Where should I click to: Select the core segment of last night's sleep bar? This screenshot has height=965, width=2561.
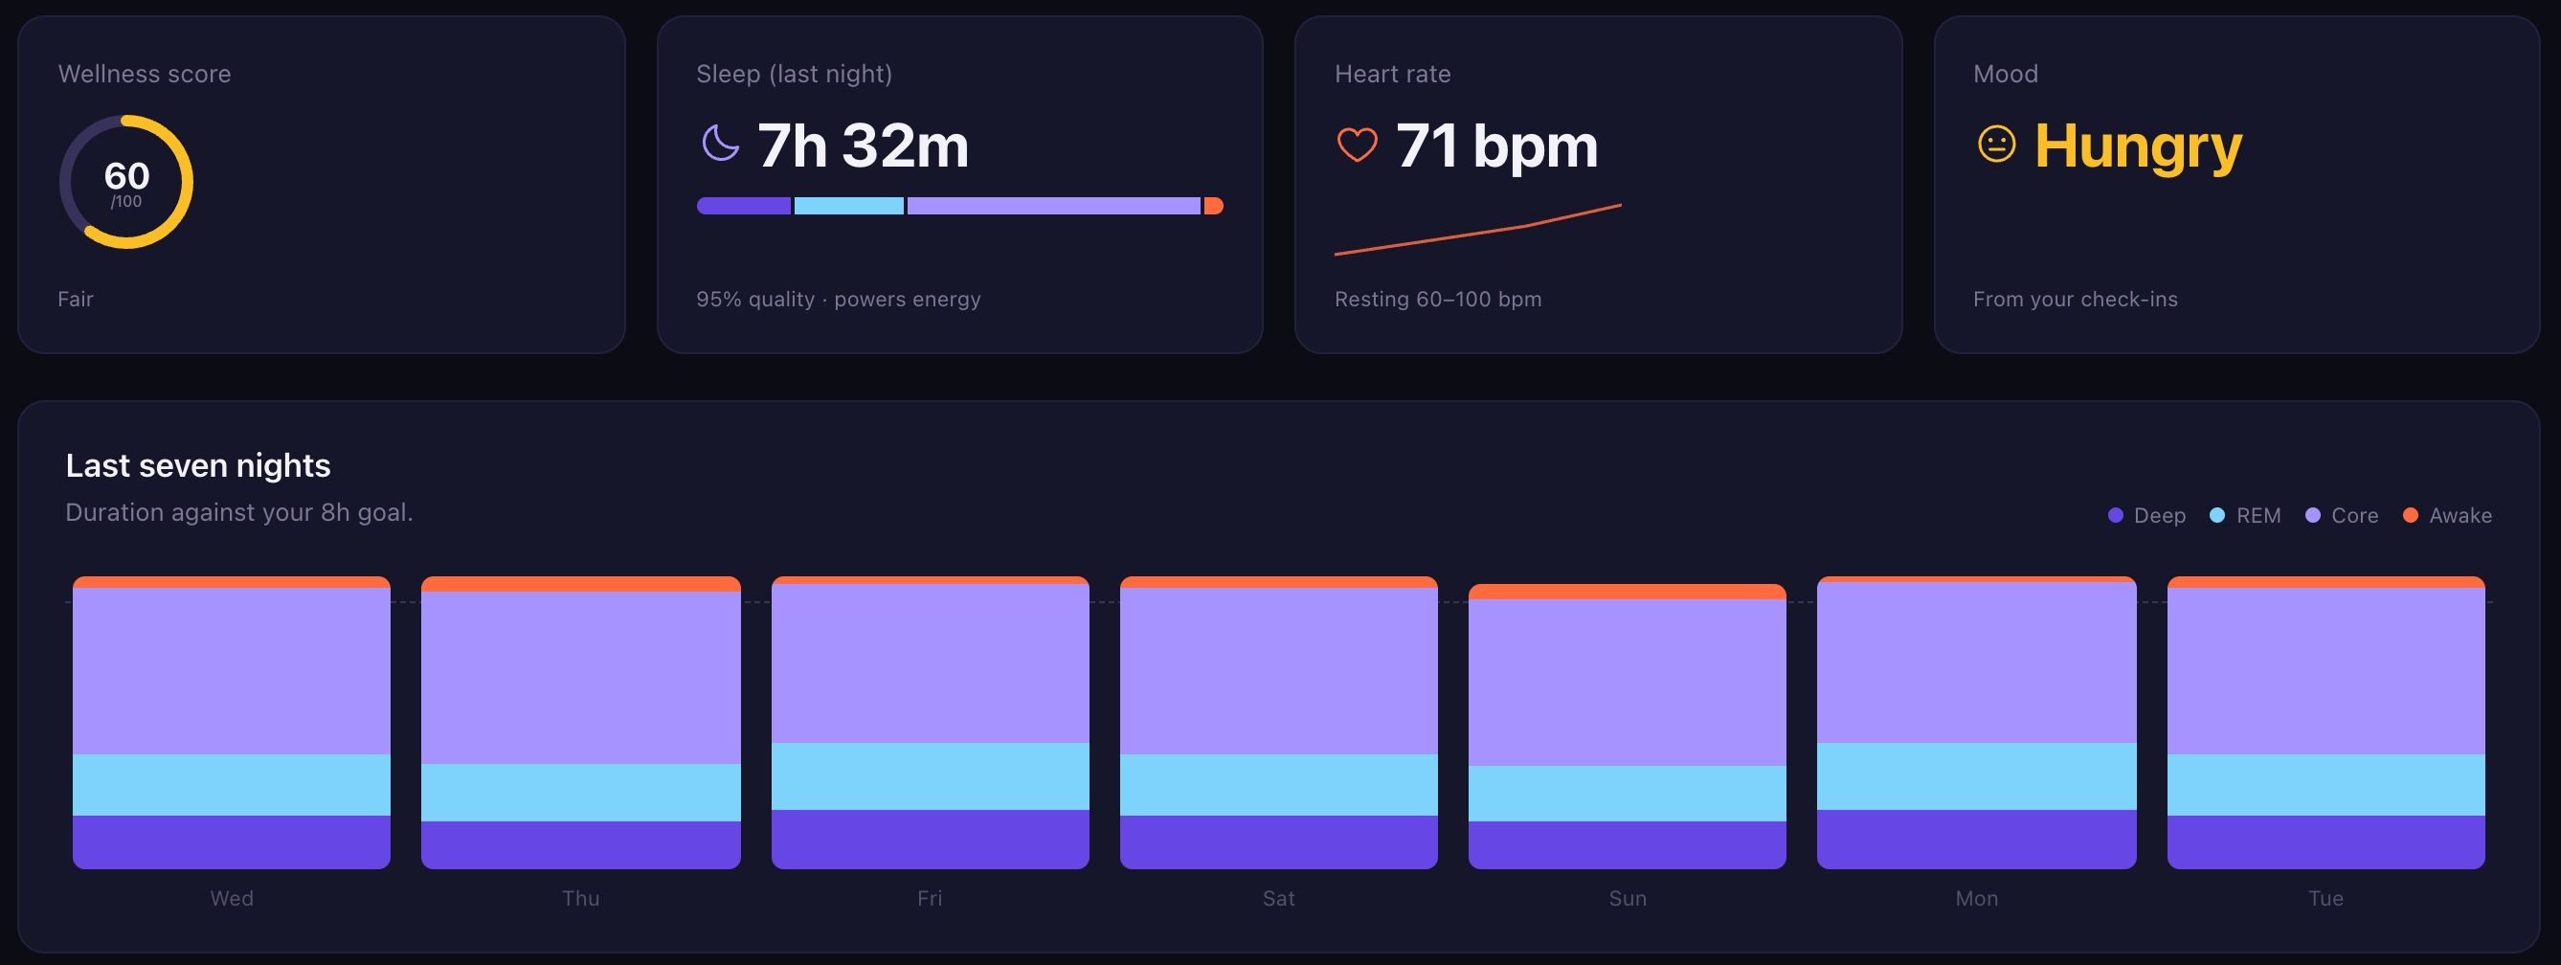coord(1054,206)
